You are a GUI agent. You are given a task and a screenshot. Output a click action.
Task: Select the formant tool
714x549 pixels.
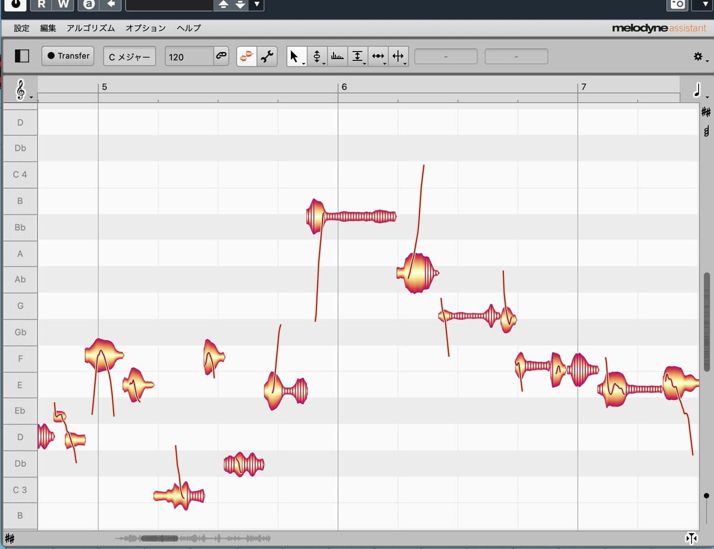point(337,56)
